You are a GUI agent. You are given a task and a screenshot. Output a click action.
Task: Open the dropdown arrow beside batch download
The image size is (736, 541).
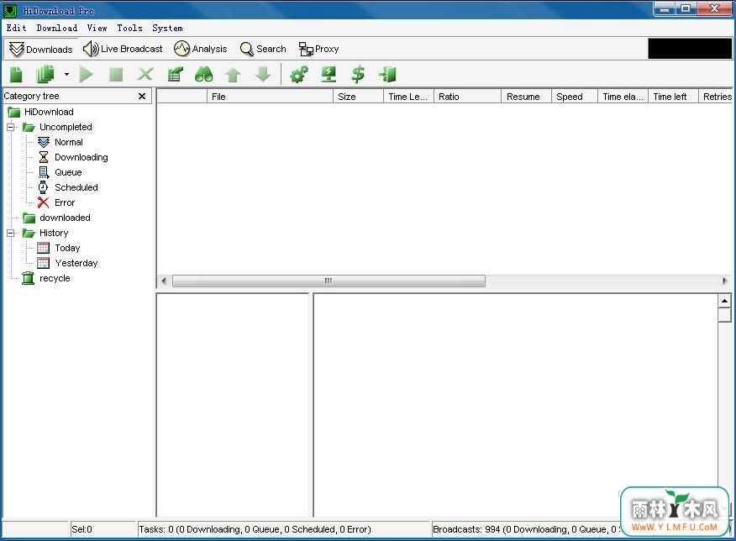click(66, 74)
